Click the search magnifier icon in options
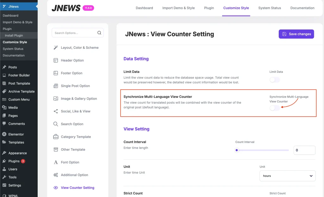This screenshot has width=324, height=197. (x=99, y=33)
